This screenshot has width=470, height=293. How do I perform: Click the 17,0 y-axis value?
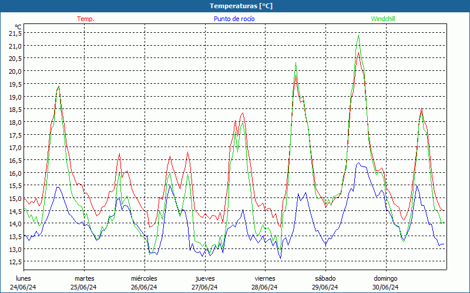pos(15,148)
